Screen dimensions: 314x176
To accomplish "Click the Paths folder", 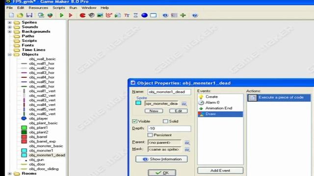I will click(28, 36).
